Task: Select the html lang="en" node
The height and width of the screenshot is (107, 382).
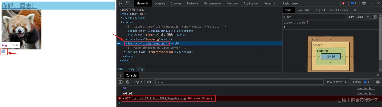Action: pos(133,14)
